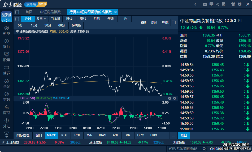Select the 30分 period
Image resolution: width=252 pixels, height=152 pixels.
tap(48, 25)
